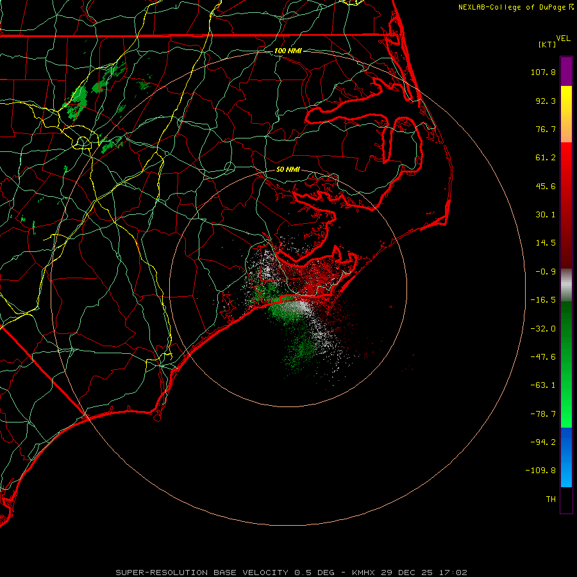Click the -47.6 legend value

click(x=543, y=357)
